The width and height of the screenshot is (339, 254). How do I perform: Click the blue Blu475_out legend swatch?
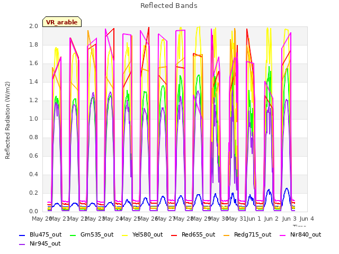pos(22,235)
